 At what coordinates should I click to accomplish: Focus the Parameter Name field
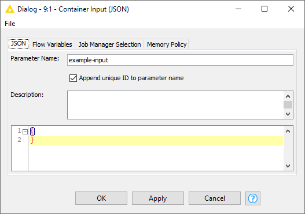[x=180, y=60]
